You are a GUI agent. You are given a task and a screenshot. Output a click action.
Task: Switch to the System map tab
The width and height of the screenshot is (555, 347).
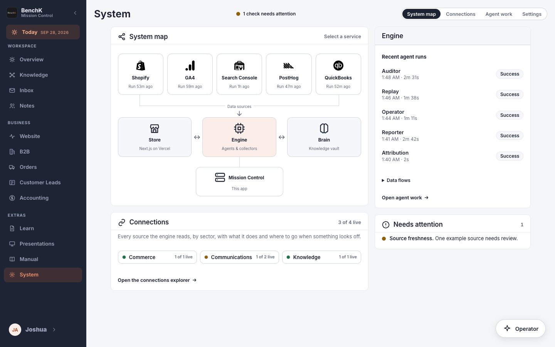[421, 14]
